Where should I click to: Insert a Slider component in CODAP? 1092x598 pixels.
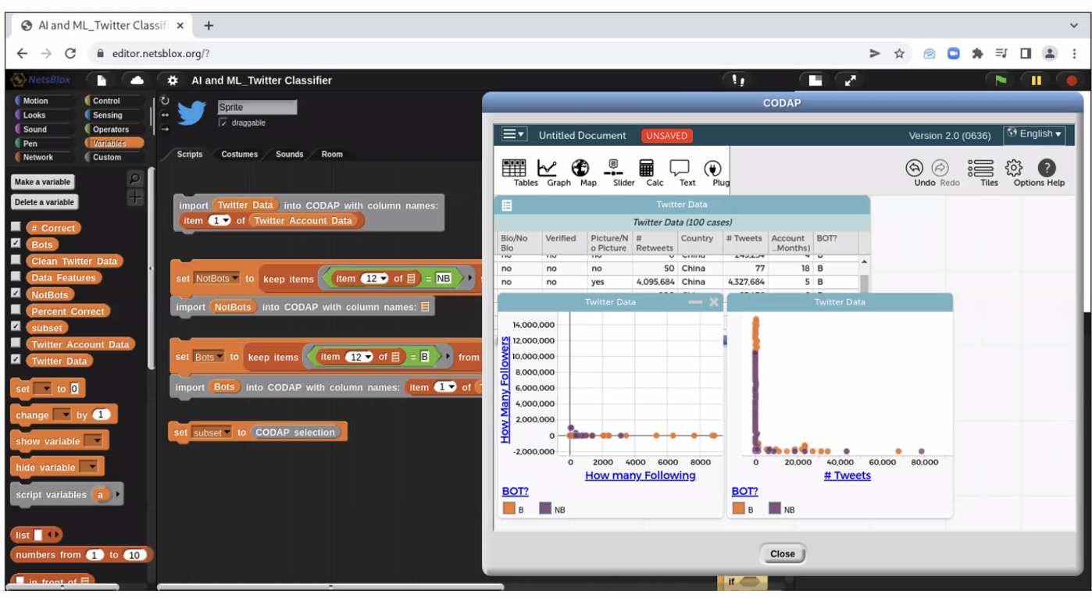pos(613,172)
